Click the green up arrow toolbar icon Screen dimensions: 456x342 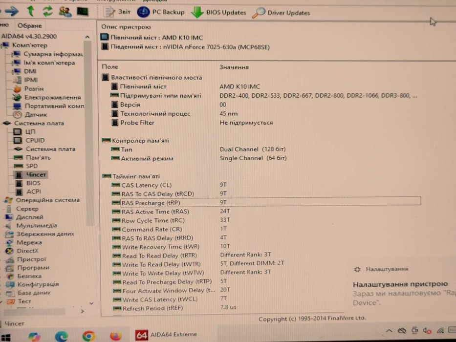[31, 11]
